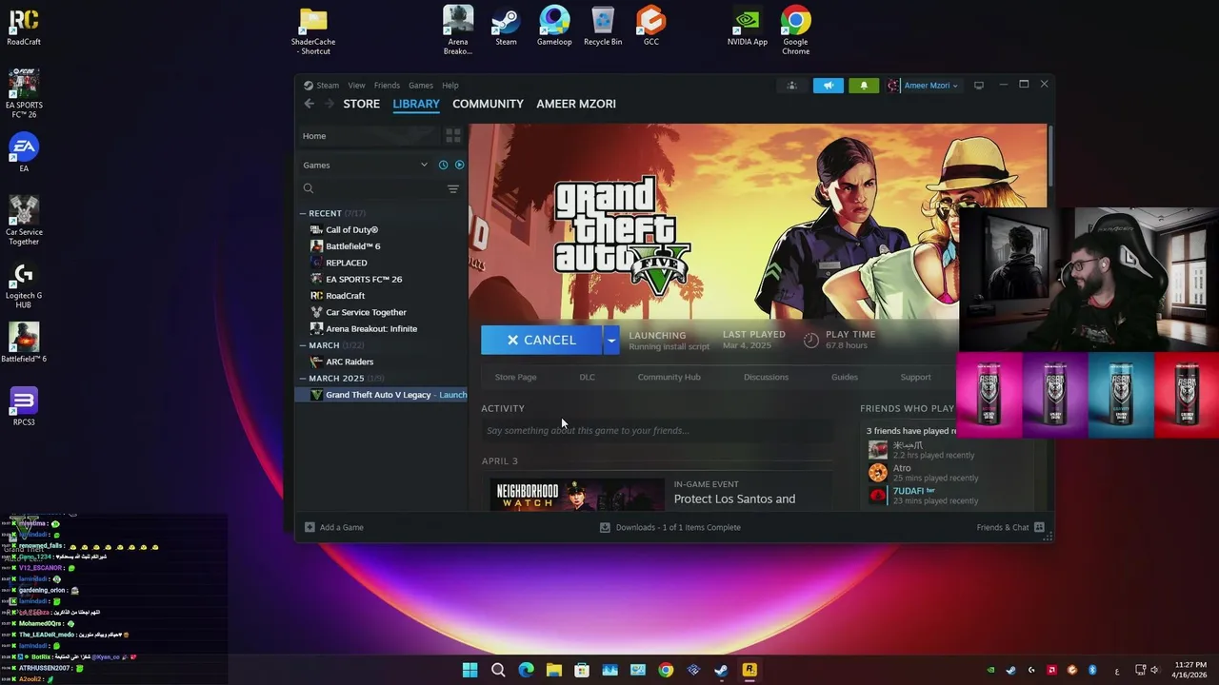Open the DLC link
Image resolution: width=1219 pixels, height=685 pixels.
point(587,377)
